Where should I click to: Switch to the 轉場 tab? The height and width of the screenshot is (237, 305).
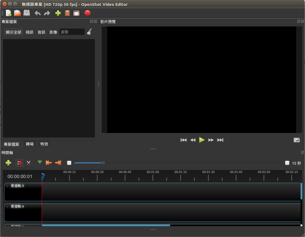pyautogui.click(x=30, y=144)
